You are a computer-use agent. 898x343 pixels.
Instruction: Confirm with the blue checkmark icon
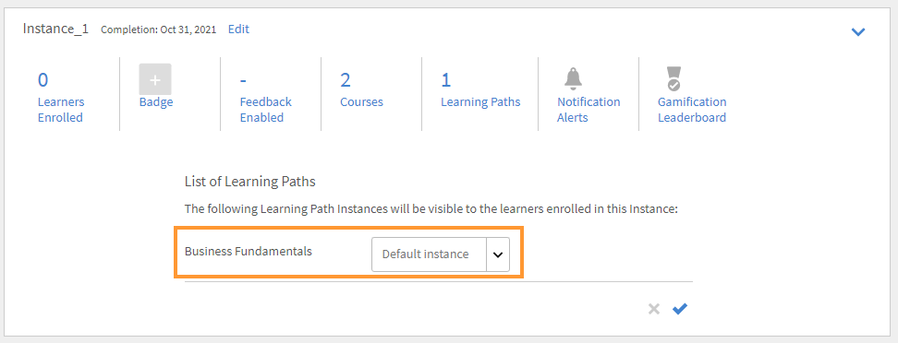680,309
